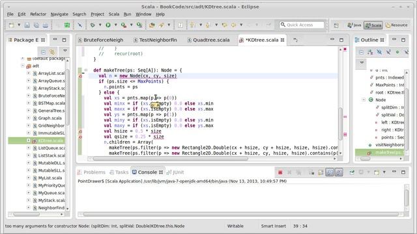Open the Refactor menu
The height and width of the screenshot is (234, 417).
(38, 14)
